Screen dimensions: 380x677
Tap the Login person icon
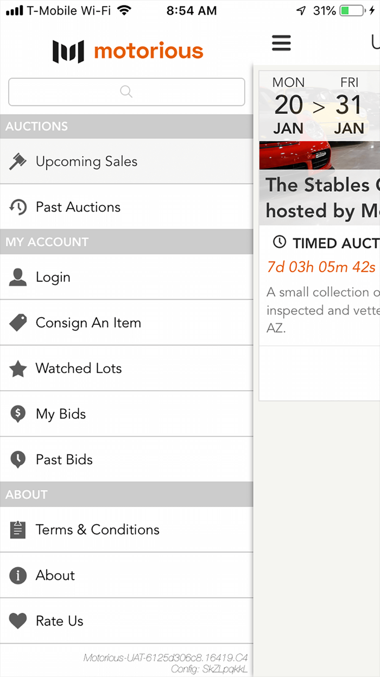[18, 276]
